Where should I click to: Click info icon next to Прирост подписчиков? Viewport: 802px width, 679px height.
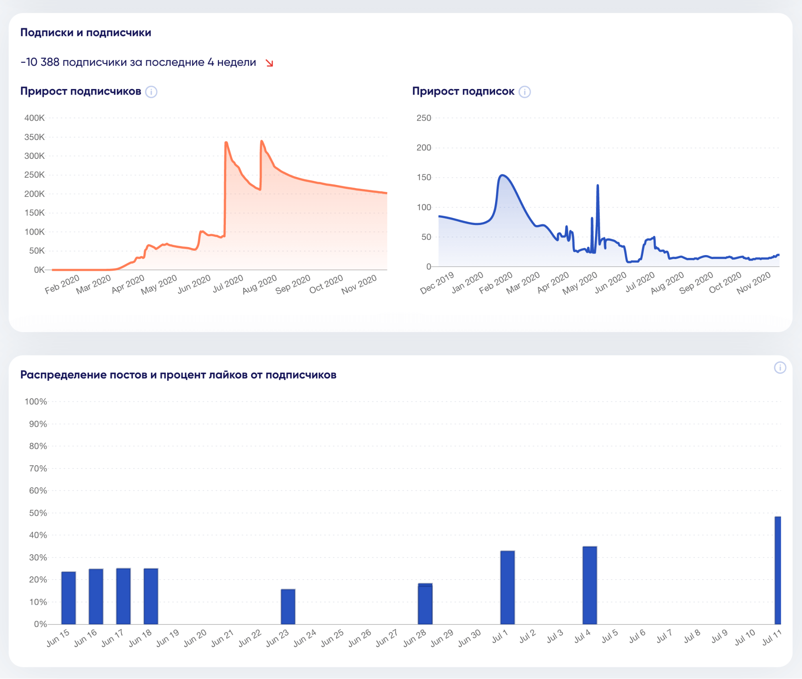(151, 92)
